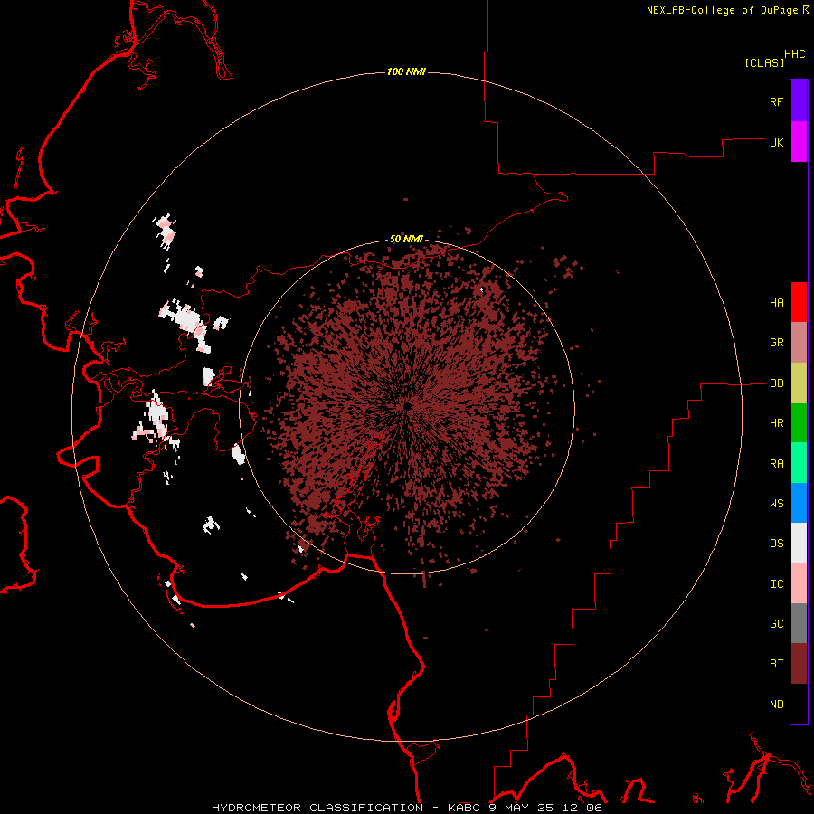Click the RF legend label
Screen dimensions: 814x814
[776, 101]
